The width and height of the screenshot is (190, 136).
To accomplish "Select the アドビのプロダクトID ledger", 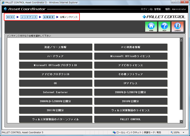I will tap(56, 74).
